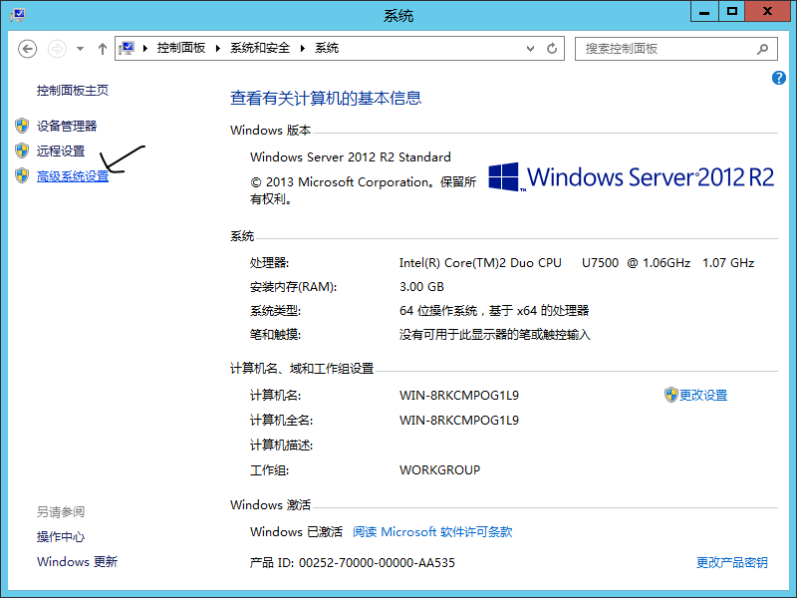Click shield icon beside 更改设置
Image resolution: width=797 pixels, height=598 pixels.
(x=670, y=395)
